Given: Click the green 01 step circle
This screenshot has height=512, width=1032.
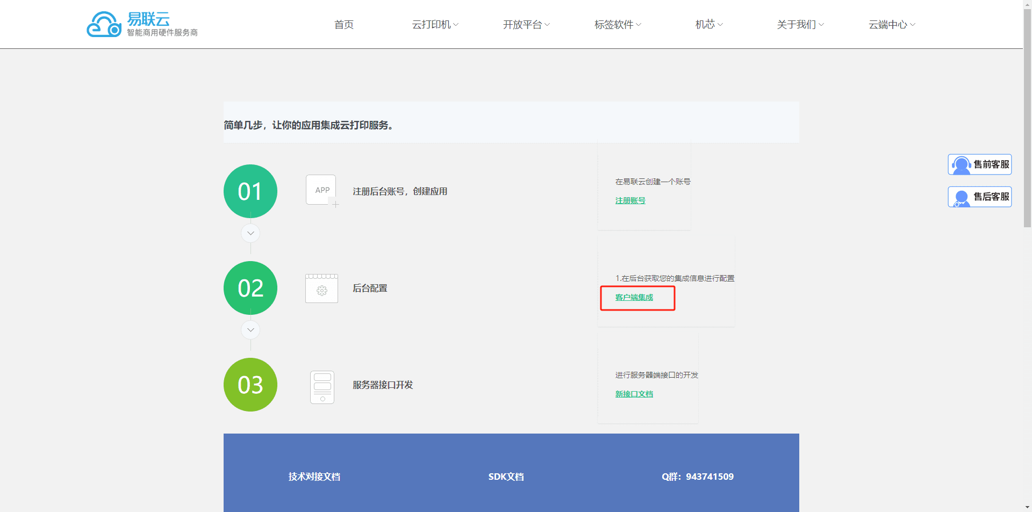Looking at the screenshot, I should click(250, 191).
